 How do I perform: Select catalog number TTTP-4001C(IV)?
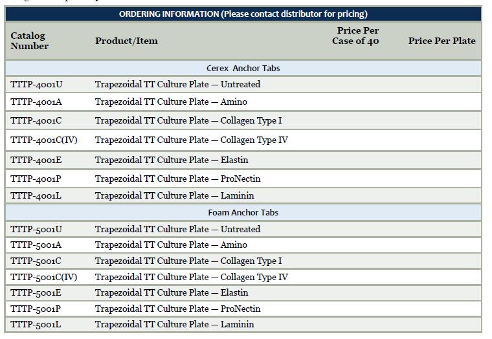pyautogui.click(x=44, y=140)
